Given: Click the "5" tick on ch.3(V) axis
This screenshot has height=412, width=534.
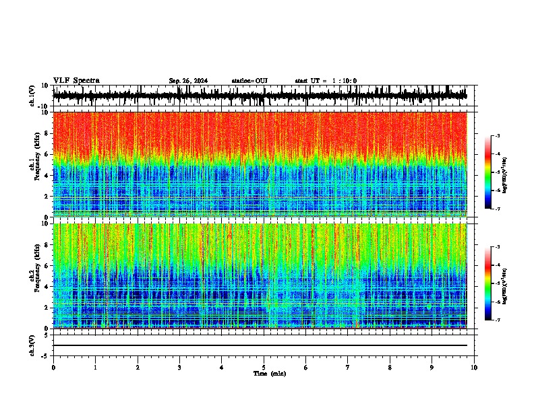Looking at the screenshot, I should point(47,335).
